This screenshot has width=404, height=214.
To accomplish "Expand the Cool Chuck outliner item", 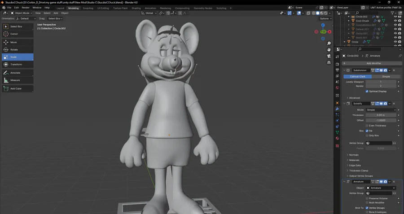I will [349, 21].
